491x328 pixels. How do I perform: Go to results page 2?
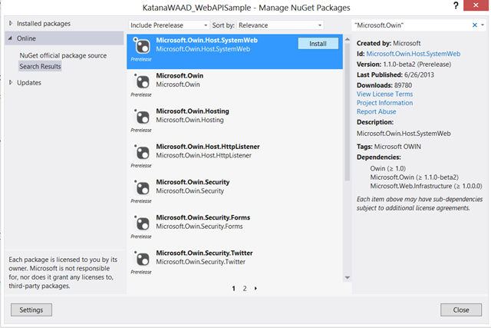(x=245, y=289)
